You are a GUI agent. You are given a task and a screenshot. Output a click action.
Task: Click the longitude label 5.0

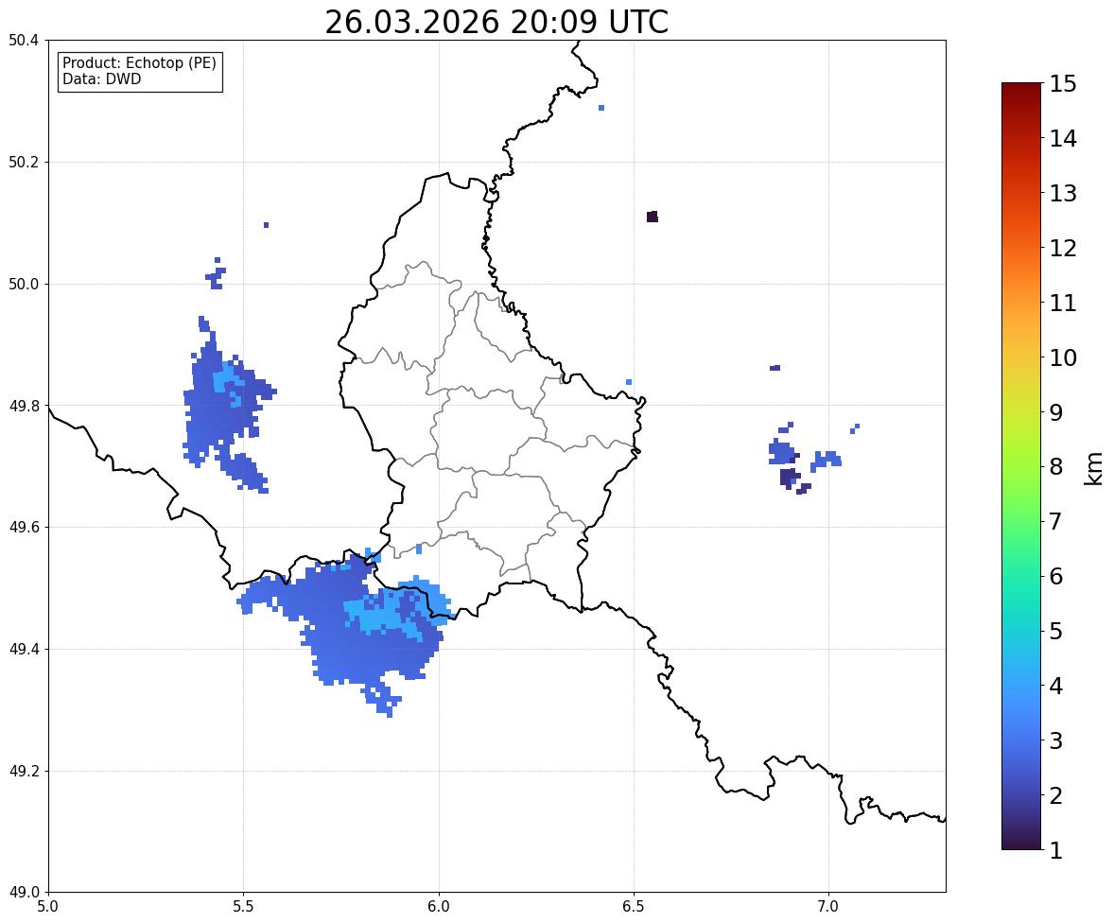[48, 907]
